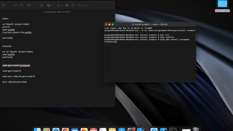Click 'arch -x86_64 pod install' in the note
This screenshot has height=131, width=233.
click(x=15, y=82)
